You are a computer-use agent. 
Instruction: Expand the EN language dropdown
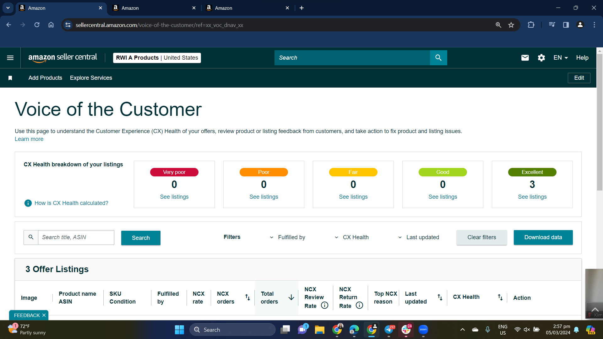click(x=561, y=58)
